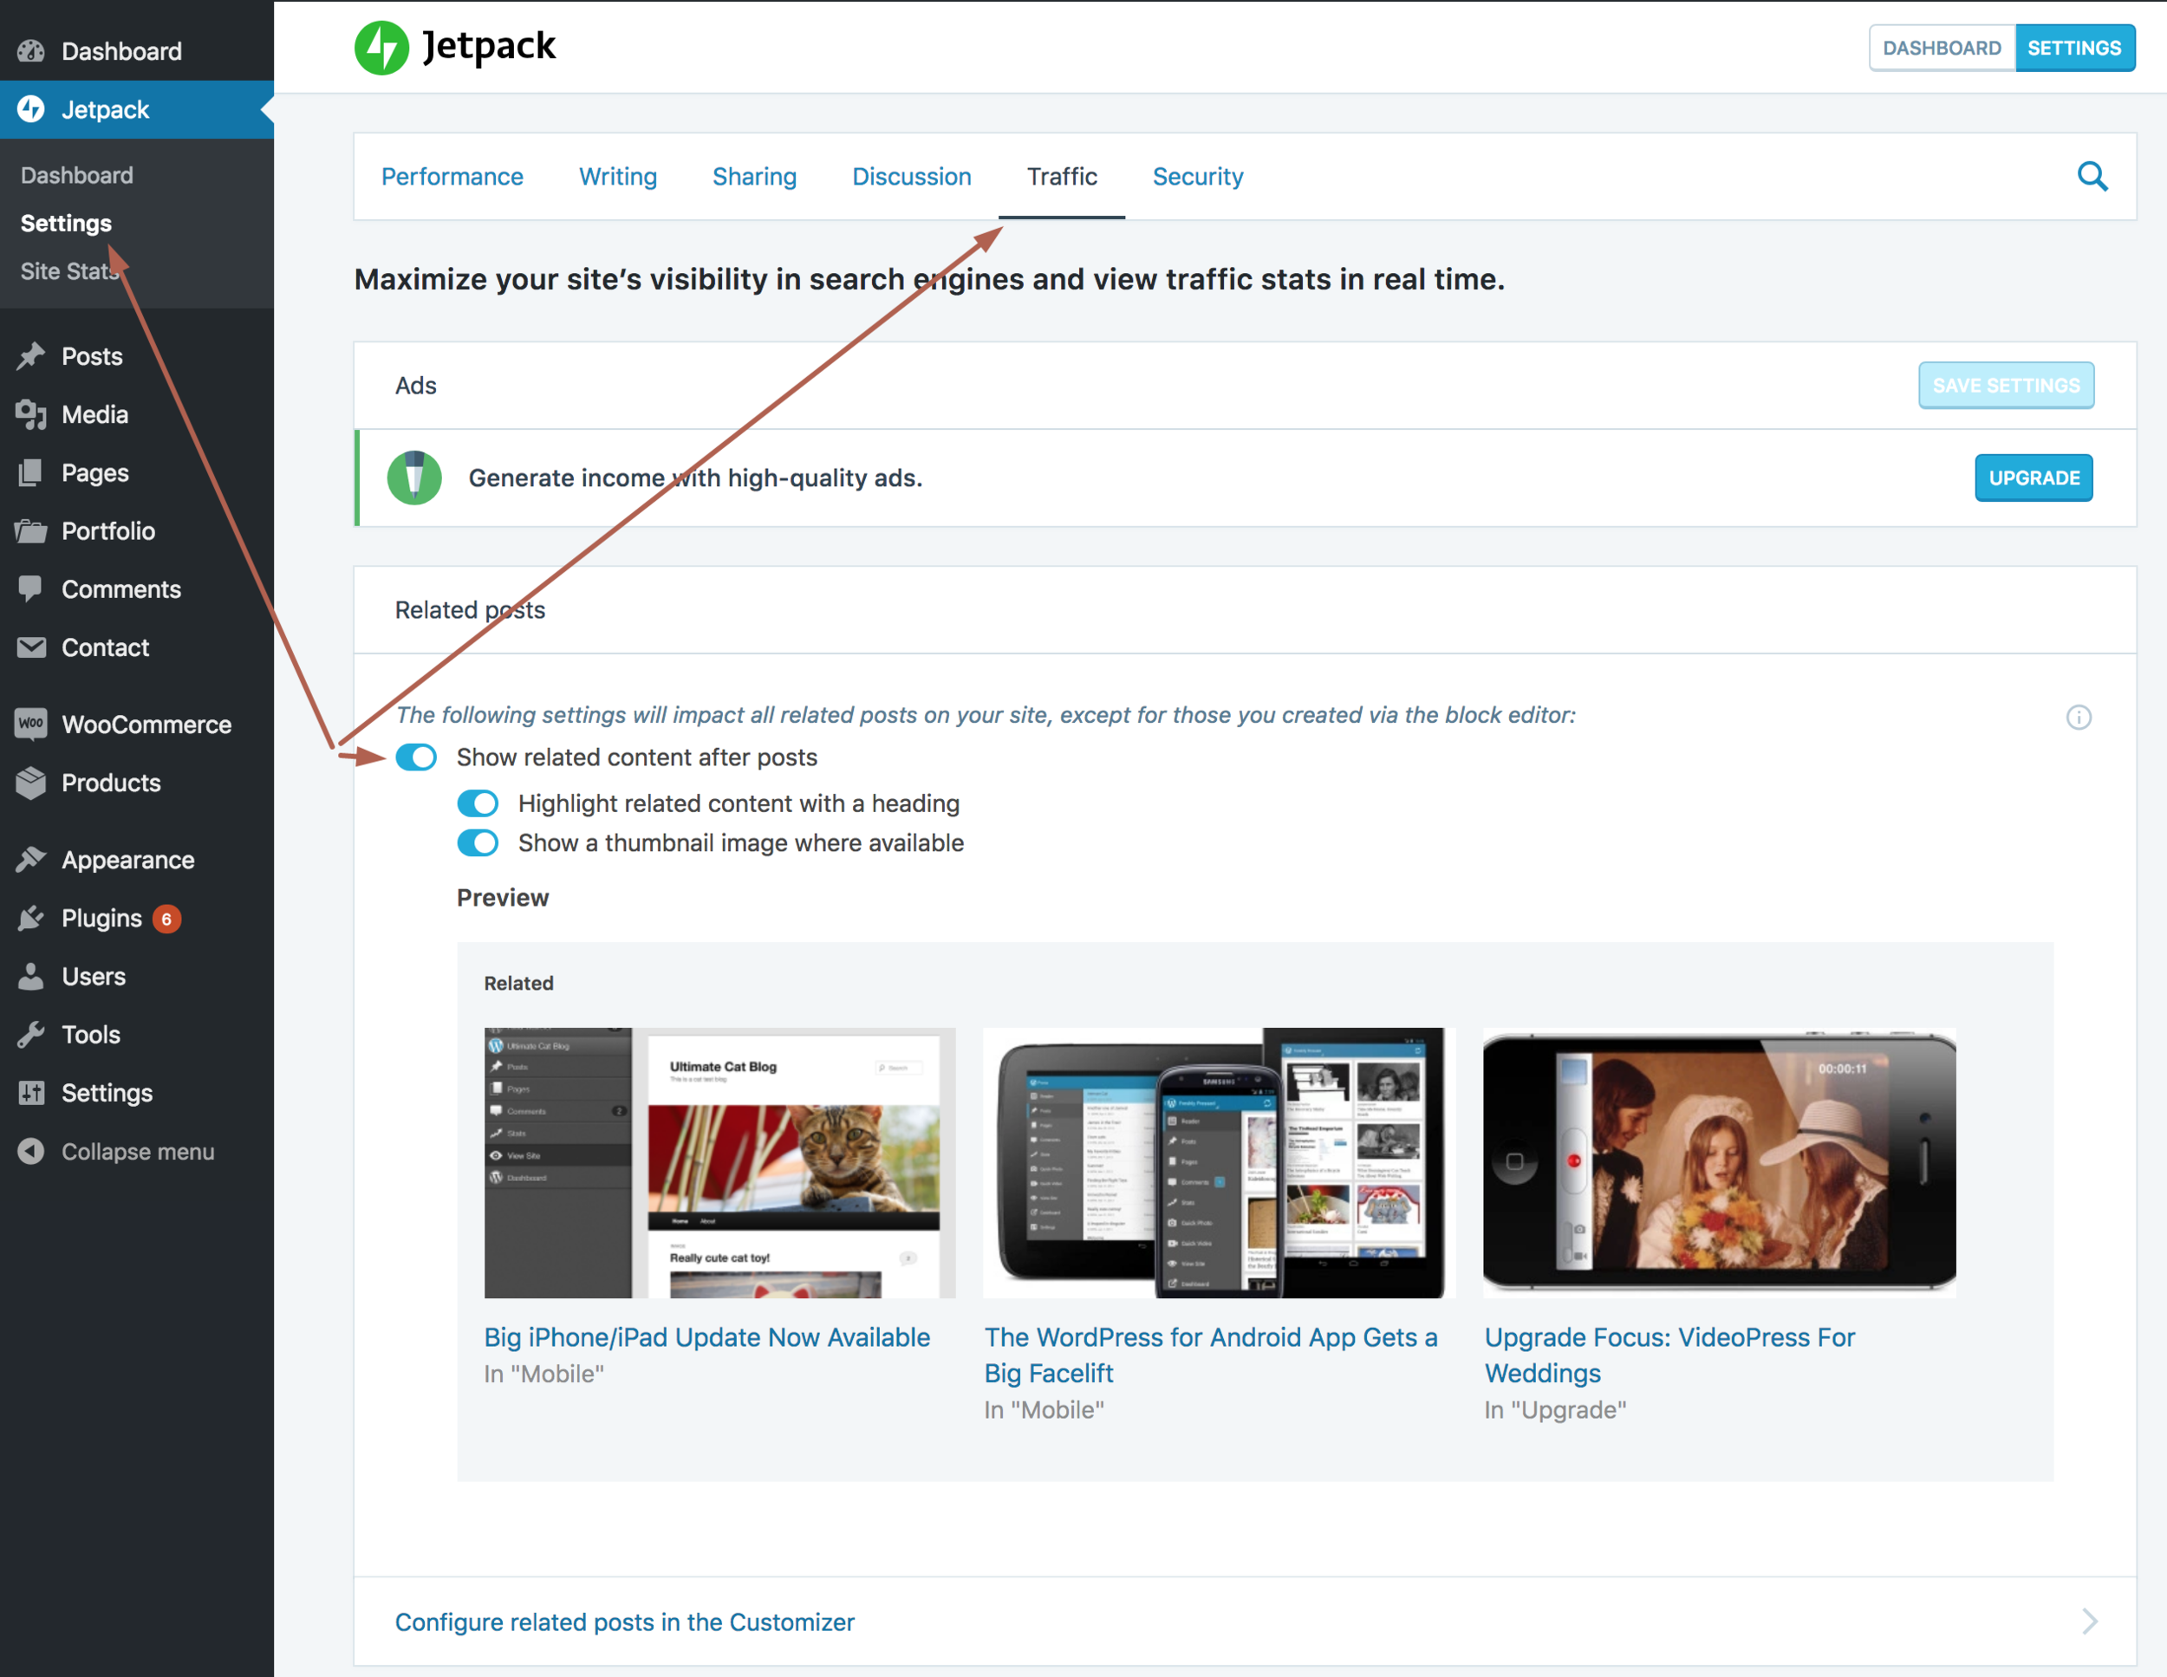Open Big iPhone/iPad Update Now Available link

point(706,1336)
